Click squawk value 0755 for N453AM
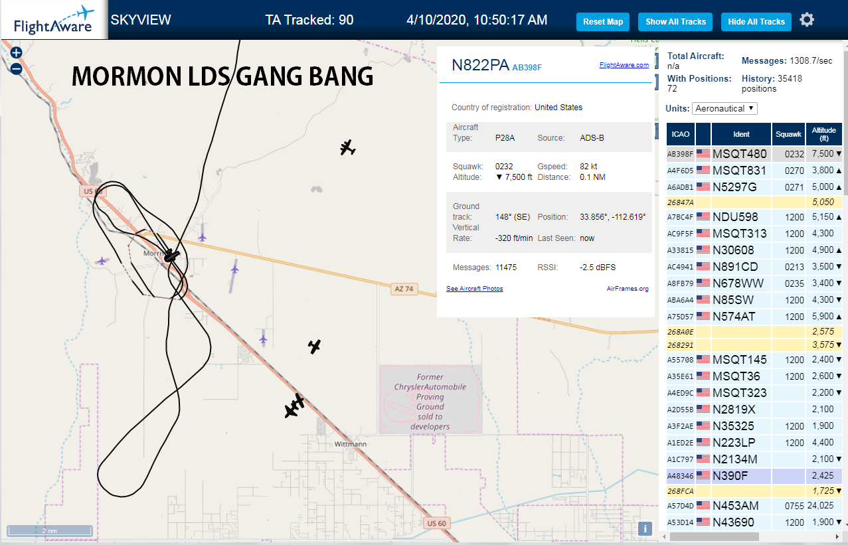The height and width of the screenshot is (545, 848). pyautogui.click(x=794, y=506)
